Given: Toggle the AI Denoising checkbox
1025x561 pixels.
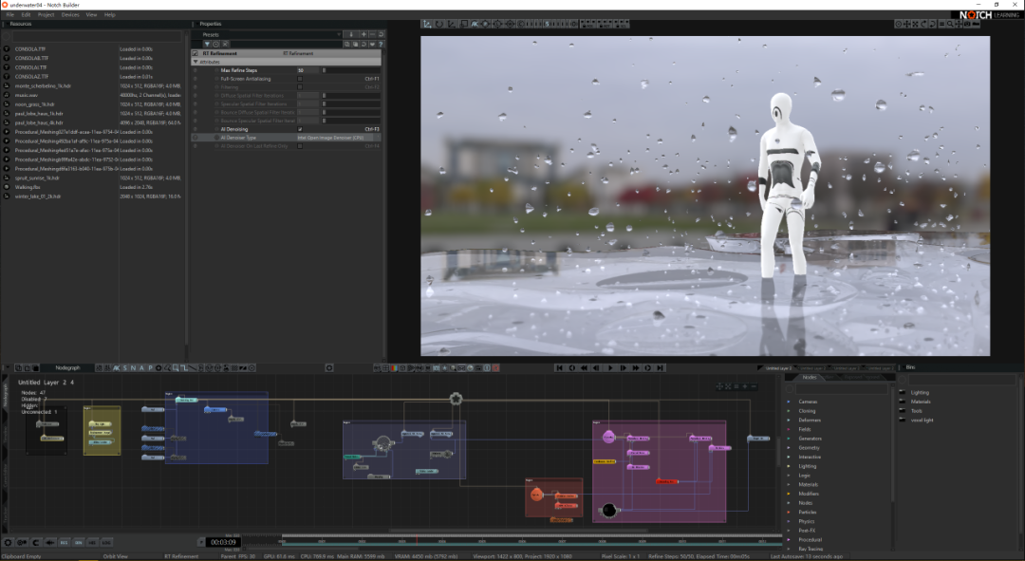Looking at the screenshot, I should (x=300, y=129).
